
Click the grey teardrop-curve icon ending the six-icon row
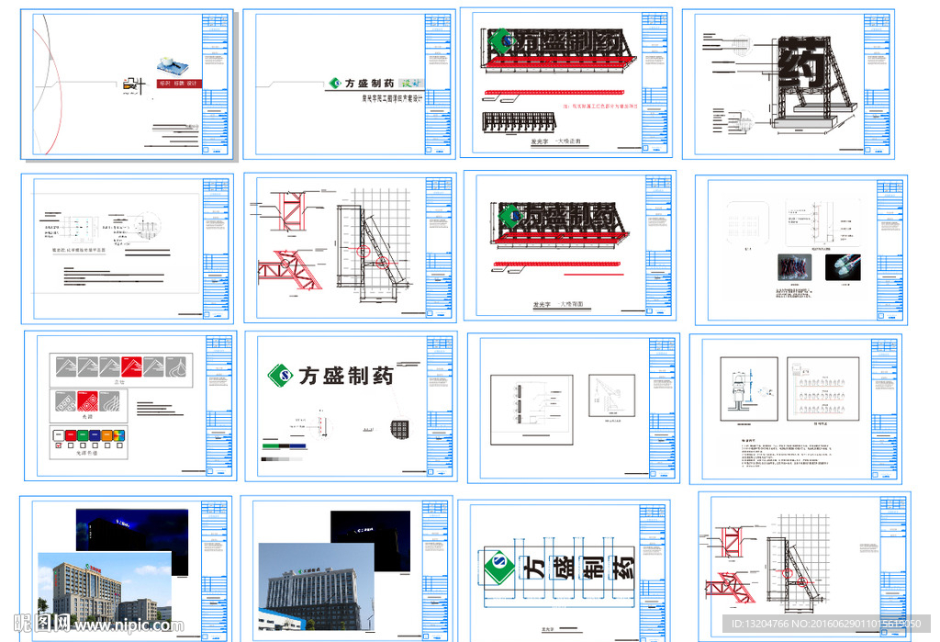[175, 366]
